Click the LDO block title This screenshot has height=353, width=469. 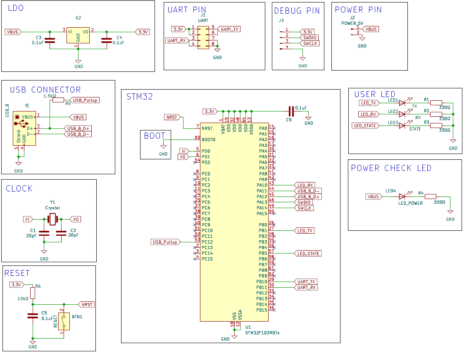[x=16, y=8]
